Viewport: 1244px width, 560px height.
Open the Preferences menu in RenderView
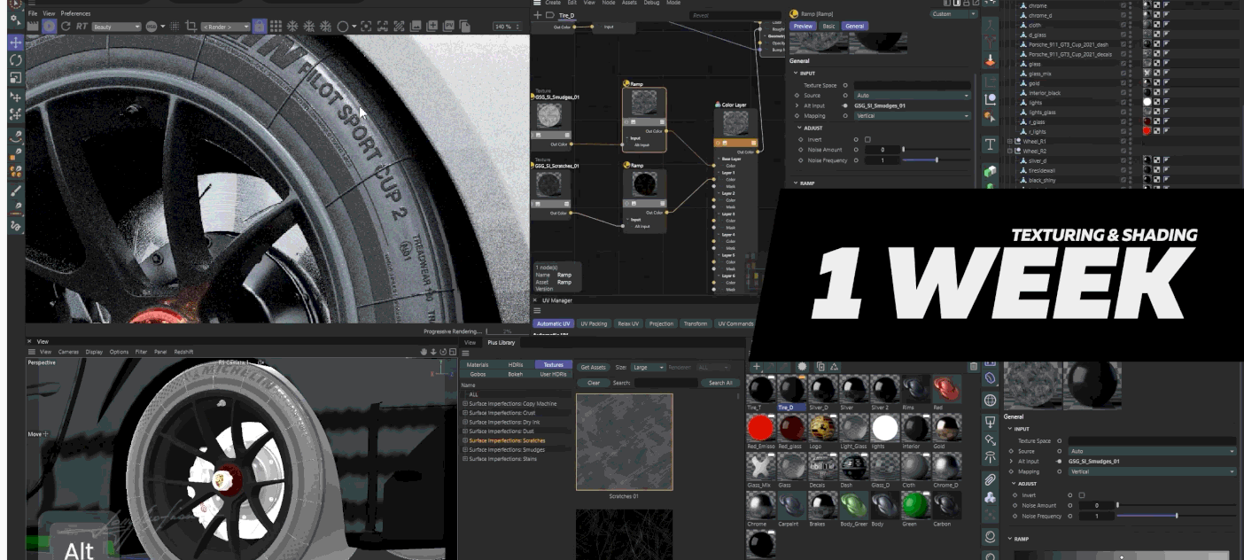(75, 13)
